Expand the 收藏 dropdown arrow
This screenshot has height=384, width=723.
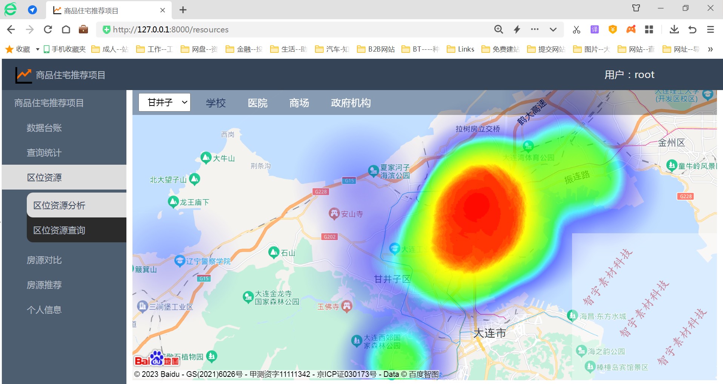tap(37, 49)
